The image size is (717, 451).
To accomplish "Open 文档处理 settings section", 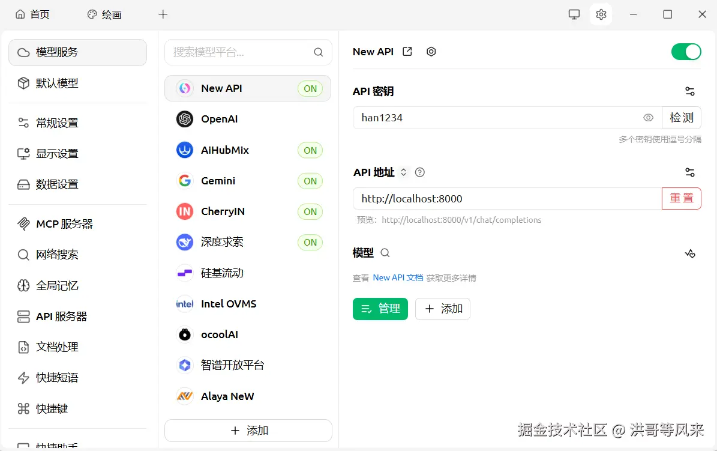I will [x=78, y=347].
